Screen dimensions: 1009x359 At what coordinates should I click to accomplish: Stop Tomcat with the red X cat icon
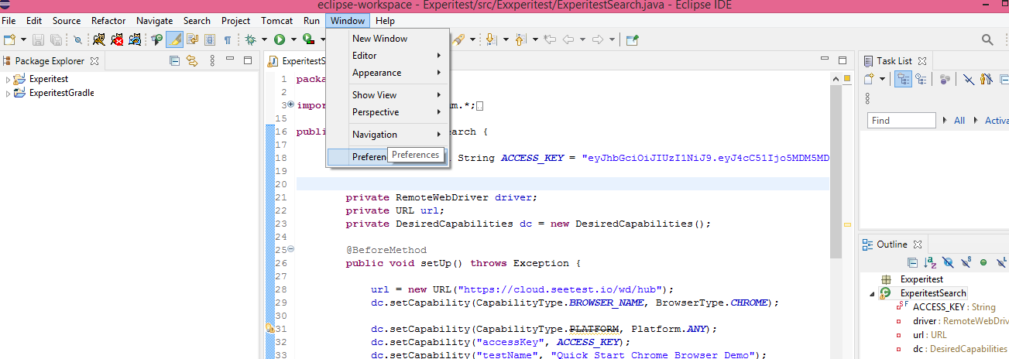click(x=117, y=39)
